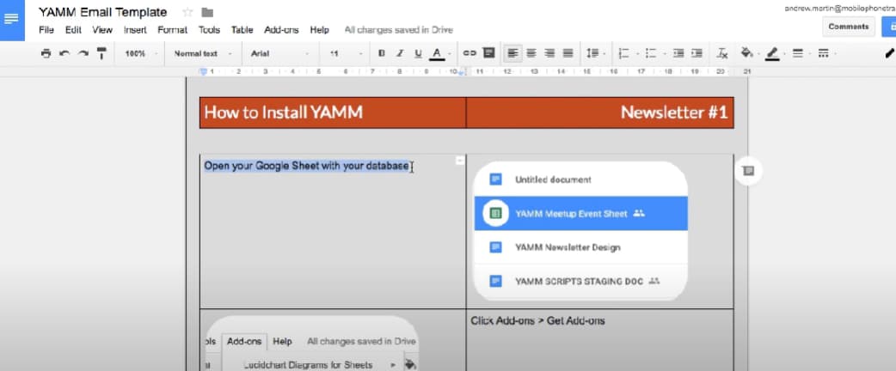Click the All changes saved in Drive status
The height and width of the screenshot is (371, 896).
click(x=399, y=30)
